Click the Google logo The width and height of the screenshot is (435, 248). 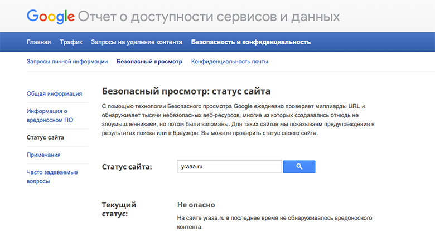click(51, 17)
